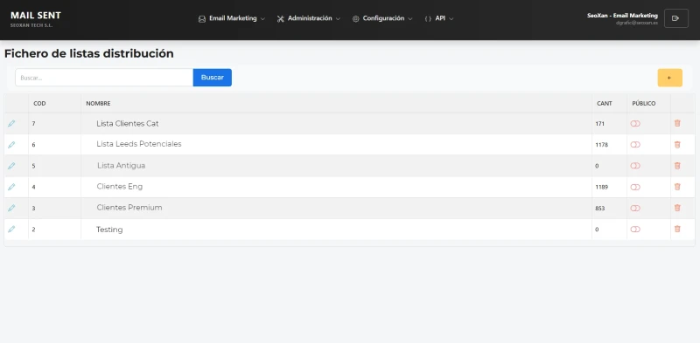Viewport: 700px width, 343px height.
Task: Click the Configuración gear icon
Action: [x=356, y=18]
